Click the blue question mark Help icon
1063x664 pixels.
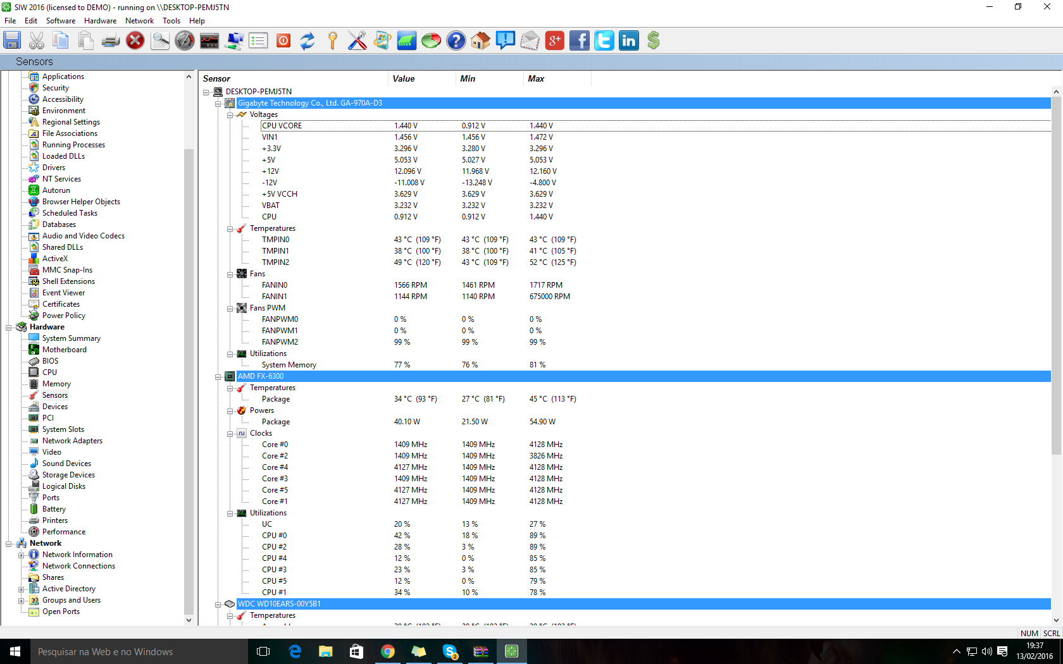(456, 40)
